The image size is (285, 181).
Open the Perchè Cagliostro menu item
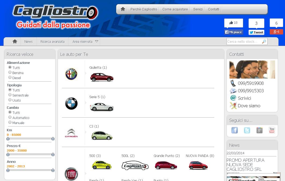pos(144,9)
